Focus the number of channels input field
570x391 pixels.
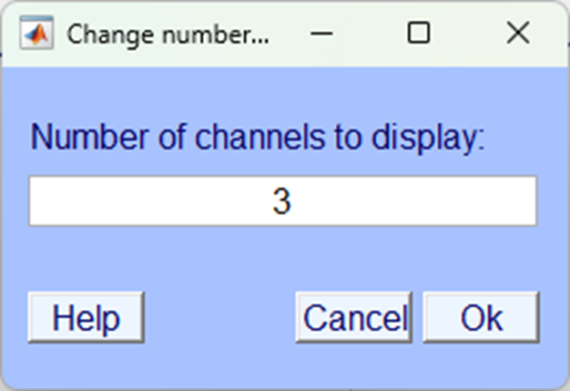(282, 201)
